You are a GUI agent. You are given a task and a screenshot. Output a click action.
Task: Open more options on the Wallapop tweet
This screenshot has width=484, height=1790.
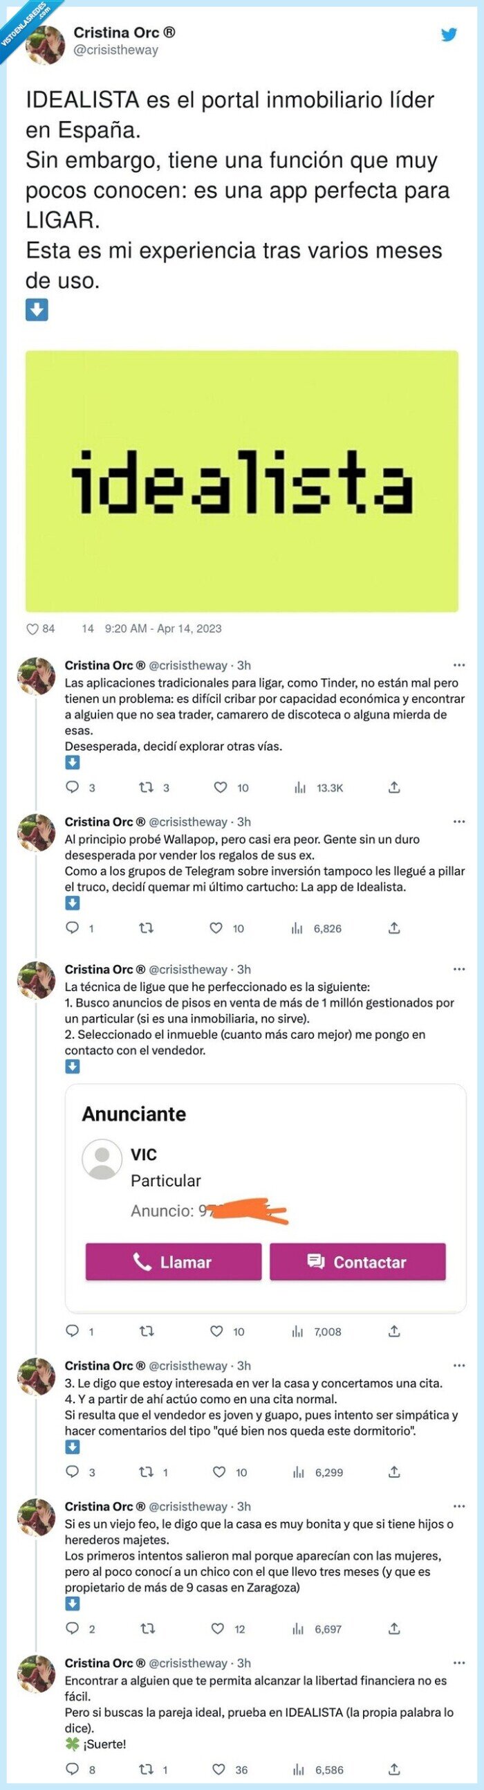459,822
